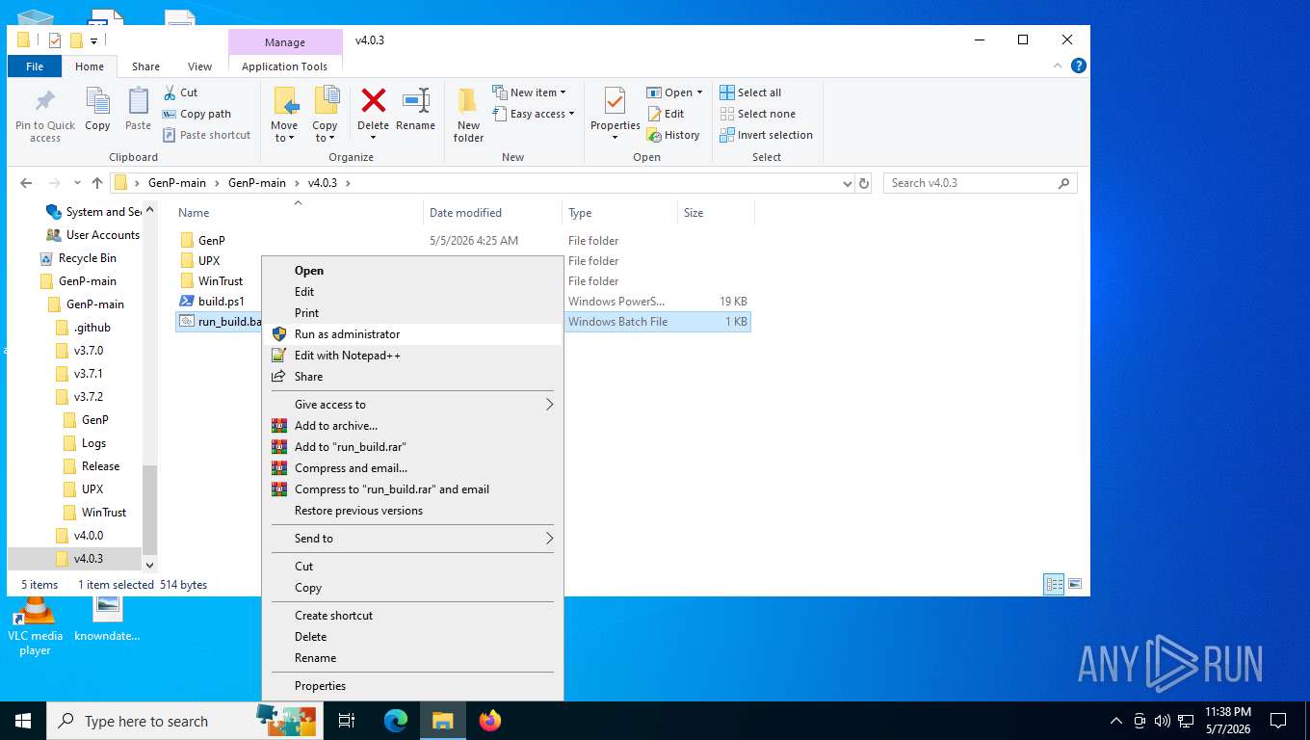Open Firefox from the taskbar
Viewport: 1310px width, 740px height.
click(x=490, y=720)
